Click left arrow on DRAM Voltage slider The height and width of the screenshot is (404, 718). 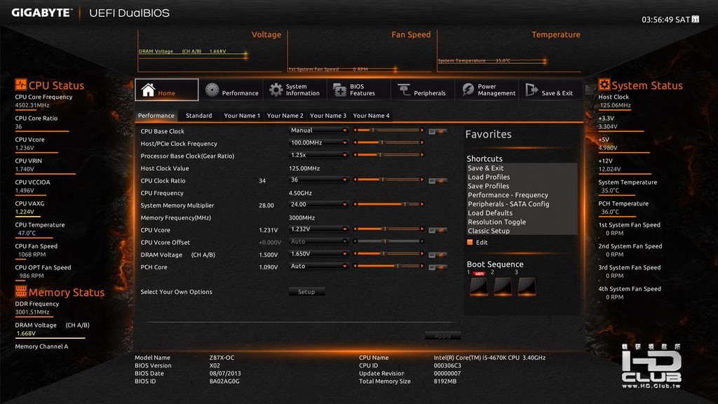(355, 254)
